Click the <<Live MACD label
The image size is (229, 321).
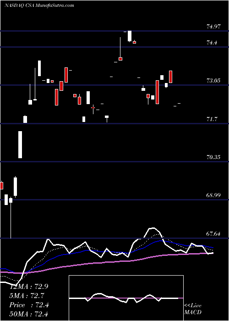(193, 309)
